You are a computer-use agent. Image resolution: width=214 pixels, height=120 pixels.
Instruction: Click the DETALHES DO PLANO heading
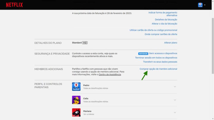click(x=48, y=43)
